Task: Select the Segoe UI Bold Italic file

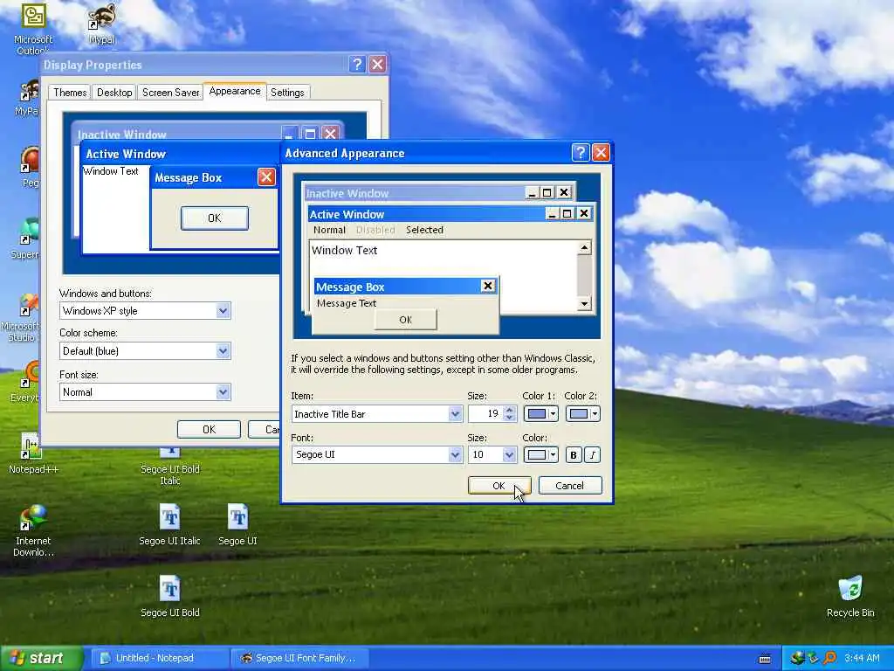Action: pyautogui.click(x=170, y=467)
